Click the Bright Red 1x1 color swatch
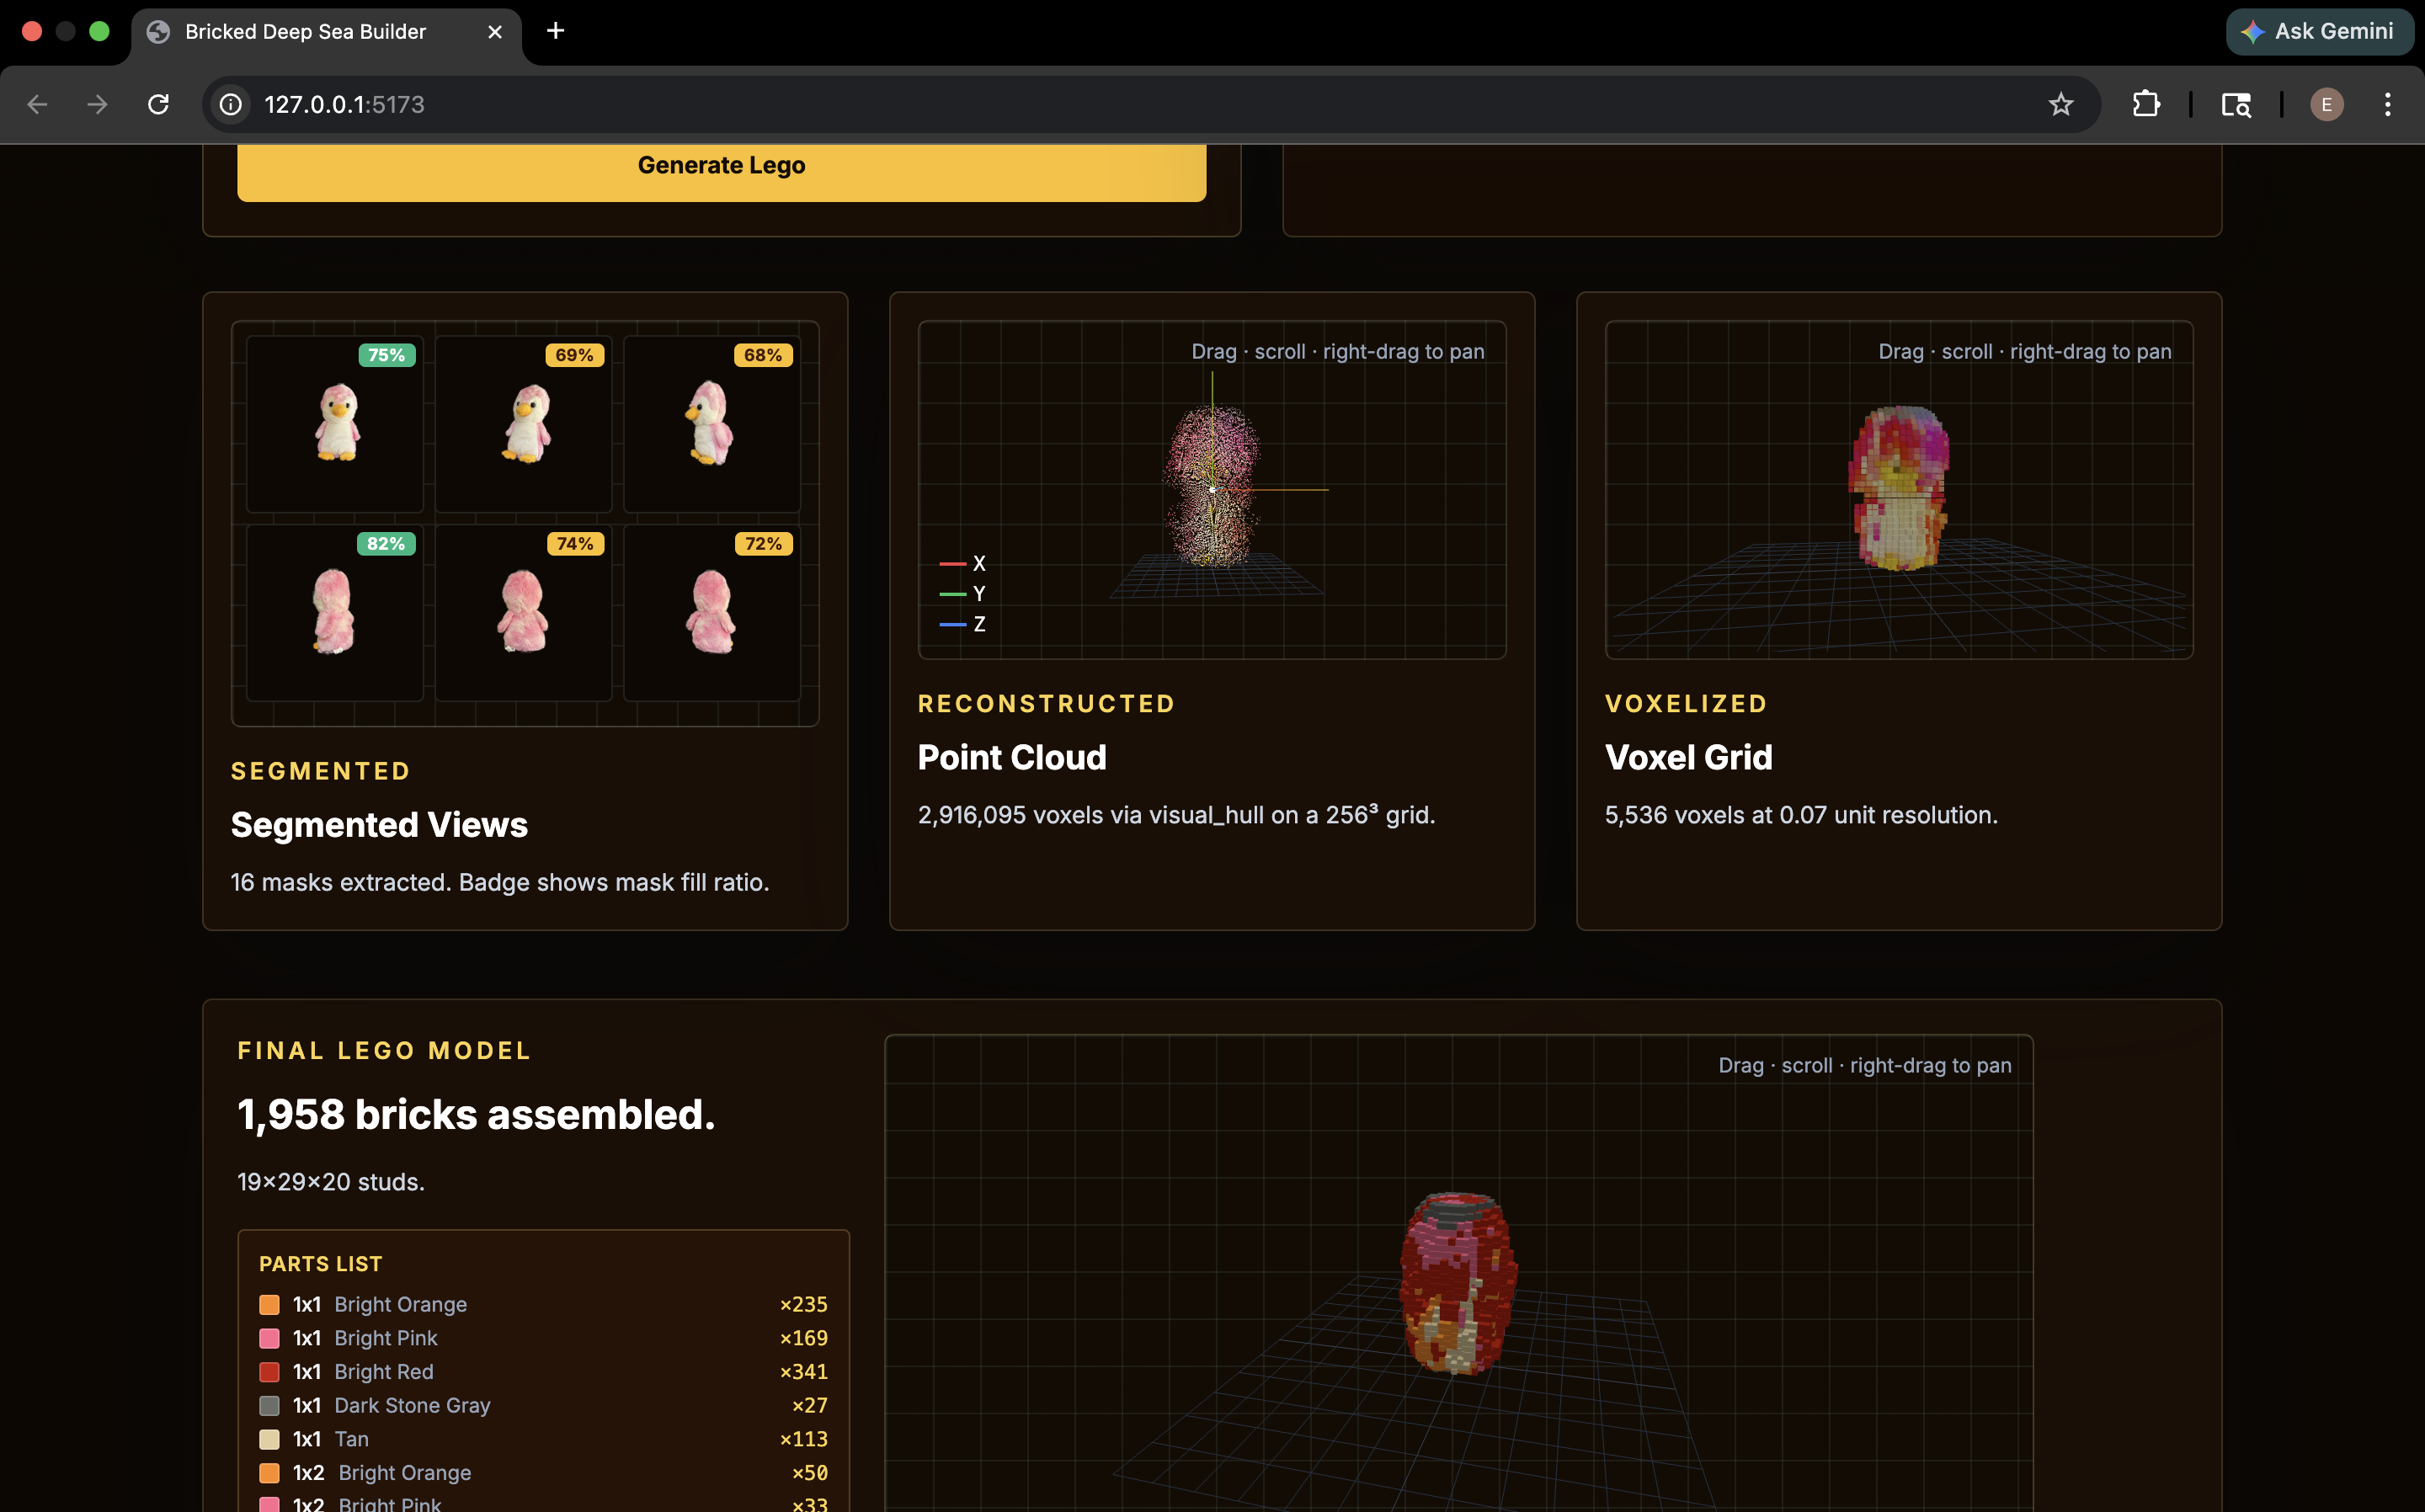2425x1512 pixels. 269,1371
